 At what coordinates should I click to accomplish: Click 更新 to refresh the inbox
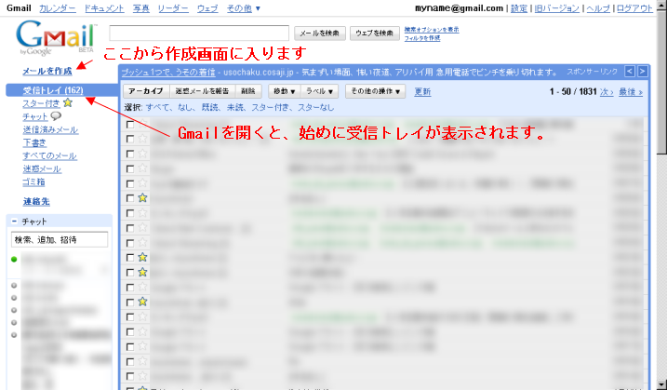(x=422, y=91)
